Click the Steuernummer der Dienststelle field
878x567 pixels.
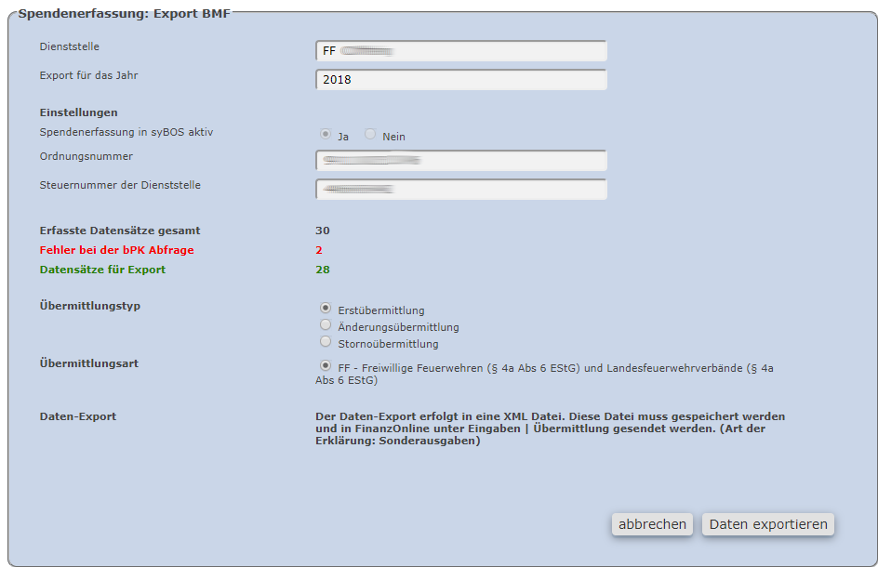coord(461,190)
